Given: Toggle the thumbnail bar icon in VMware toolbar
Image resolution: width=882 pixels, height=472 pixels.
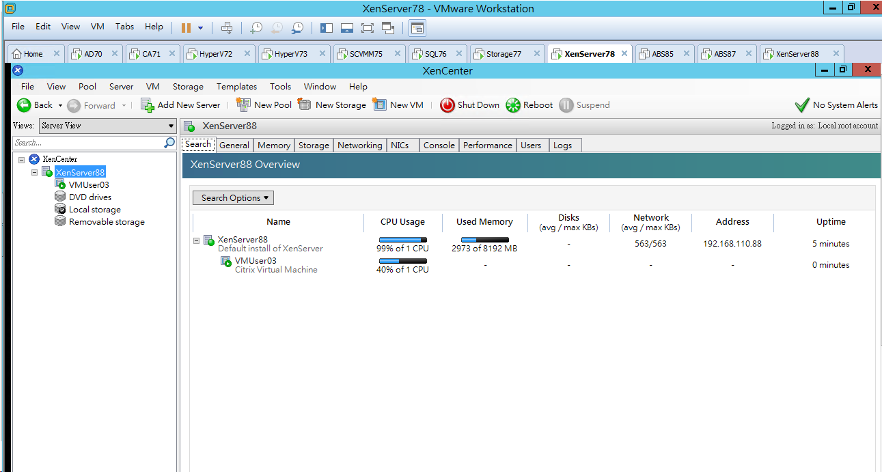Looking at the screenshot, I should 346,28.
